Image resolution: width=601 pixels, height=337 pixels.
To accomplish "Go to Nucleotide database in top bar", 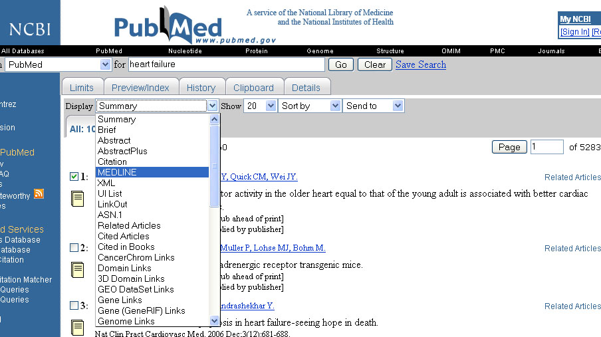I will click(185, 51).
